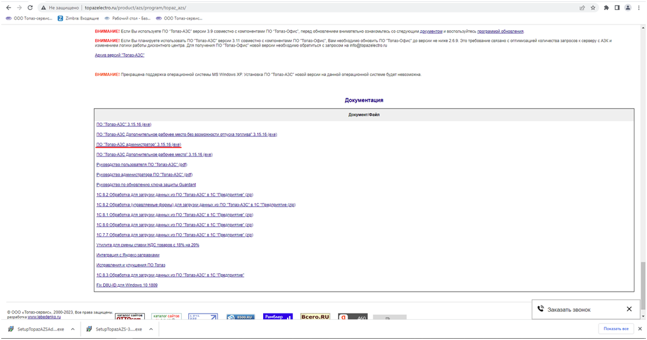The image size is (647, 340).
Task: Open downloaded SetupTopazAZS-3.....exe file
Action: click(115, 329)
